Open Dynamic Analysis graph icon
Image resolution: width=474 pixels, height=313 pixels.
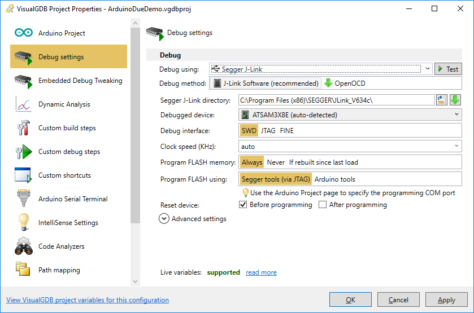[x=24, y=104]
